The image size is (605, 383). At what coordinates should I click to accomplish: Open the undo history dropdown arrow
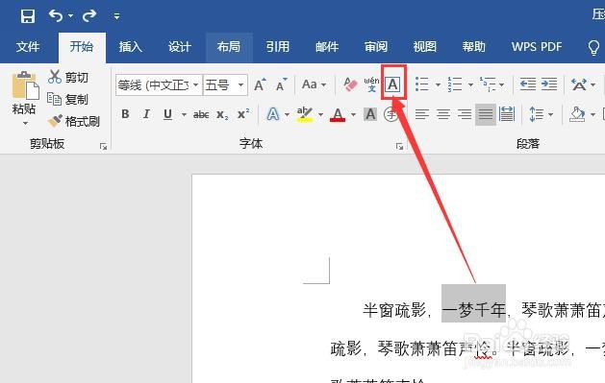70,16
